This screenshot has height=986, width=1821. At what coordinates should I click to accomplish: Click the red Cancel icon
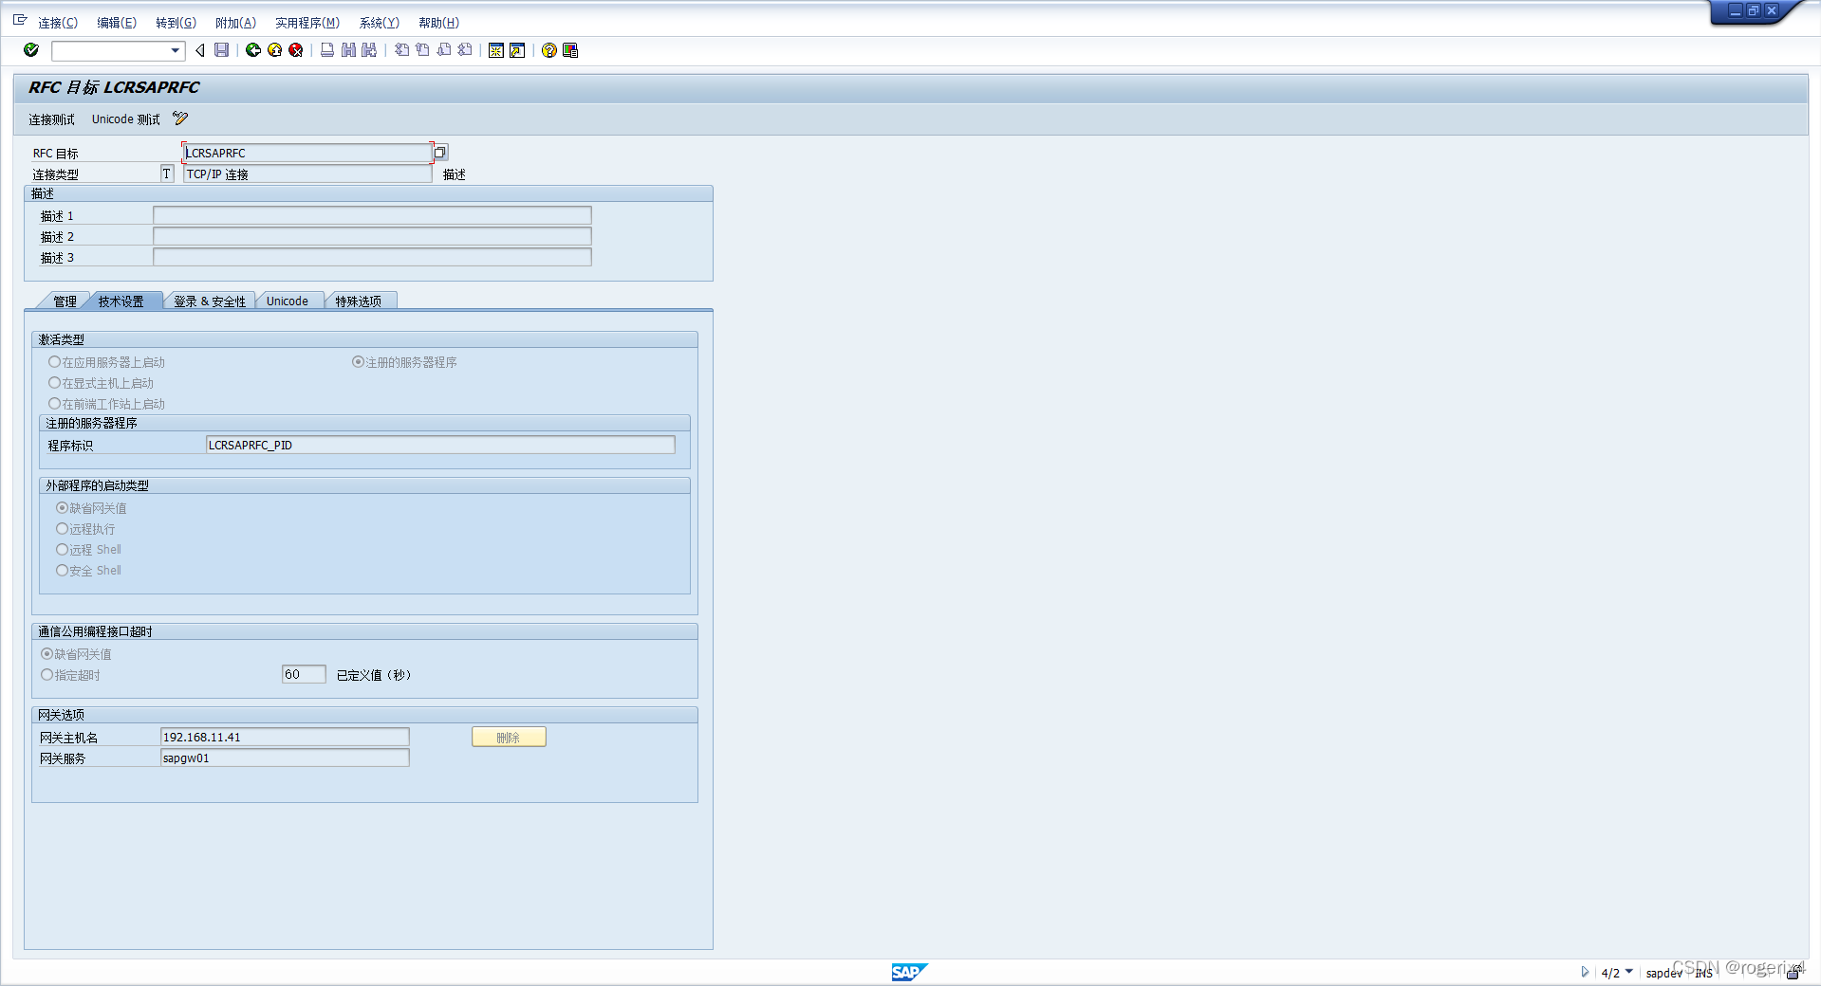click(296, 50)
